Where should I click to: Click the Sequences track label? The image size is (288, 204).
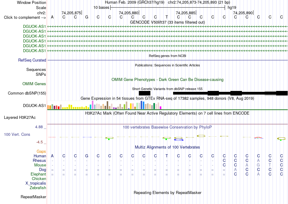pos(36,70)
